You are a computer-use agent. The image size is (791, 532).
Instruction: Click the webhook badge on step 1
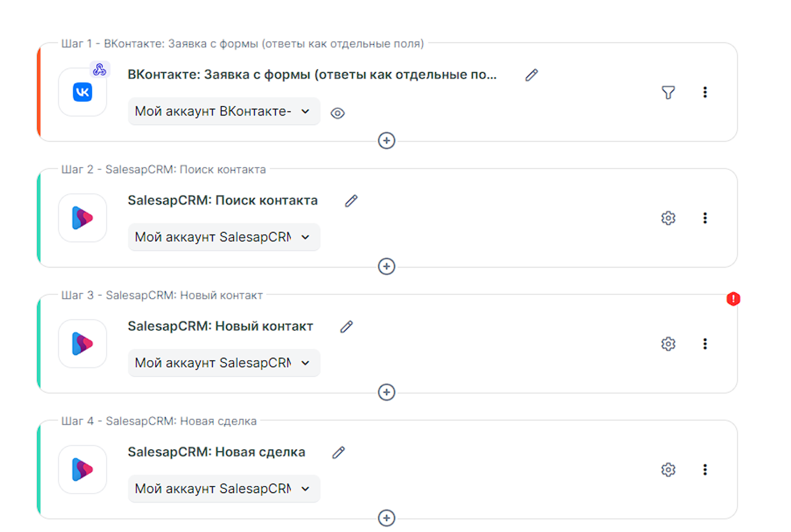[100, 69]
